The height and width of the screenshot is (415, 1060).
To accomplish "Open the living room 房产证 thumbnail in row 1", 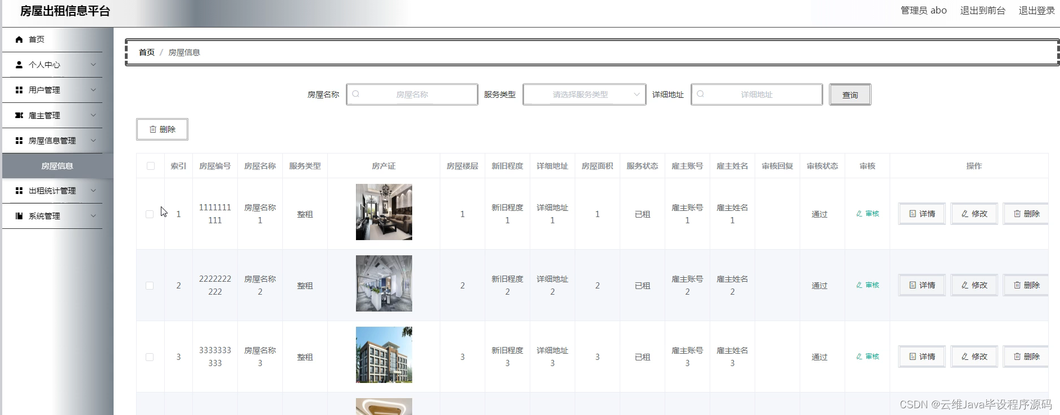I will 384,212.
